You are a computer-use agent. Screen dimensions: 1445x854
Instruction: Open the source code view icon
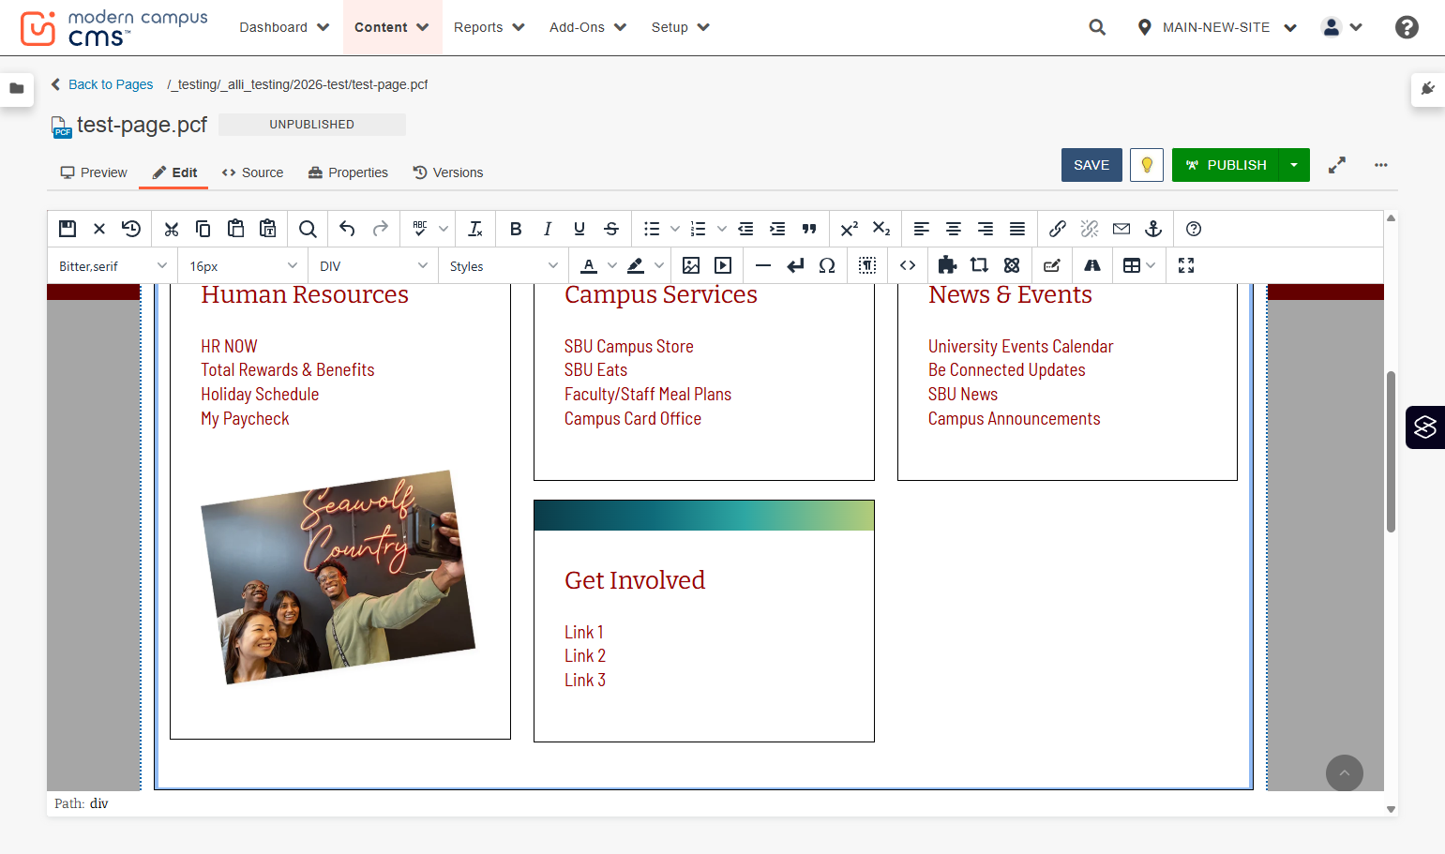pyautogui.click(x=908, y=265)
